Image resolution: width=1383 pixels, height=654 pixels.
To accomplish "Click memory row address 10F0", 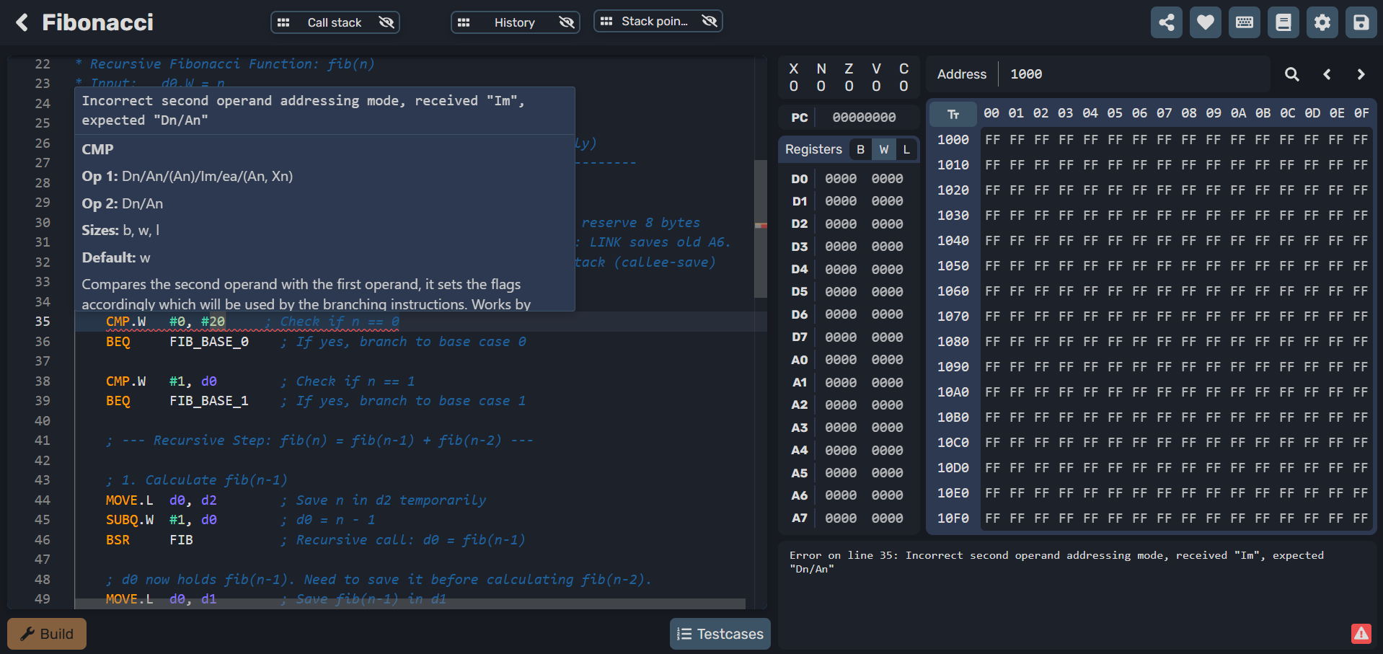I will click(x=953, y=518).
